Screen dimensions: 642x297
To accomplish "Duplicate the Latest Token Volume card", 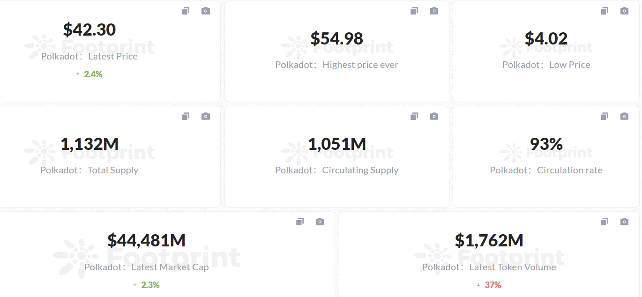I will [605, 222].
